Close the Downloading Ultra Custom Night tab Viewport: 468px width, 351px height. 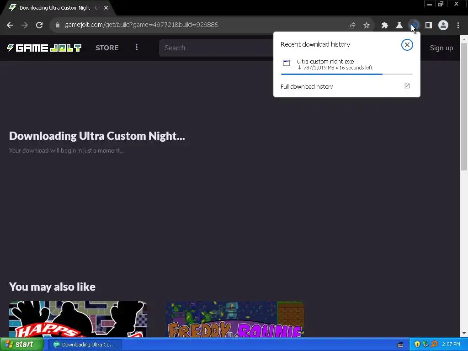click(x=106, y=8)
